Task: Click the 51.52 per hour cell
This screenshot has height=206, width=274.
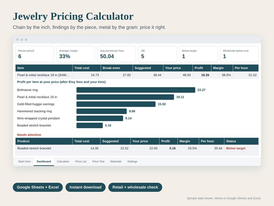Action: point(246,75)
